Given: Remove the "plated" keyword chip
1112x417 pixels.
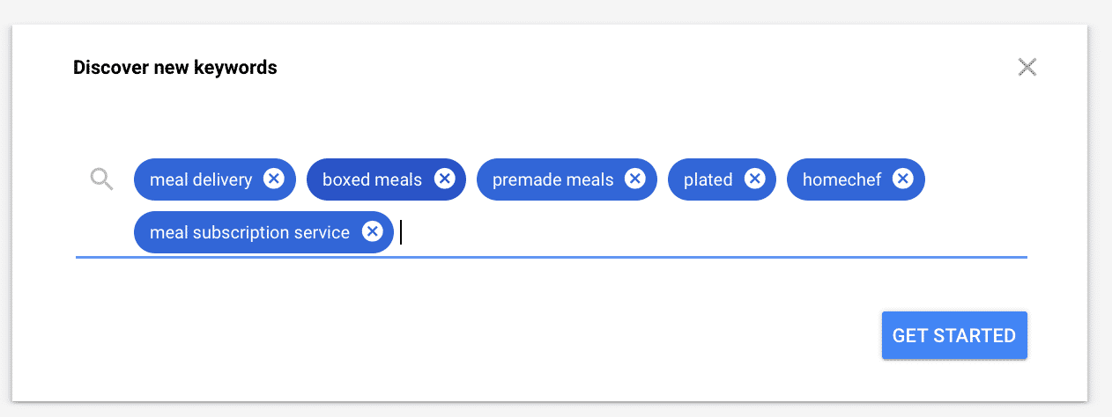Looking at the screenshot, I should [754, 179].
